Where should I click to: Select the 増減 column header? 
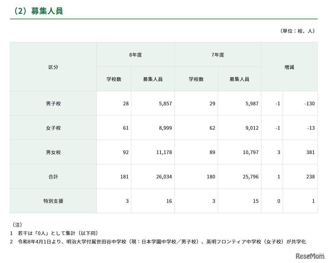click(289, 67)
